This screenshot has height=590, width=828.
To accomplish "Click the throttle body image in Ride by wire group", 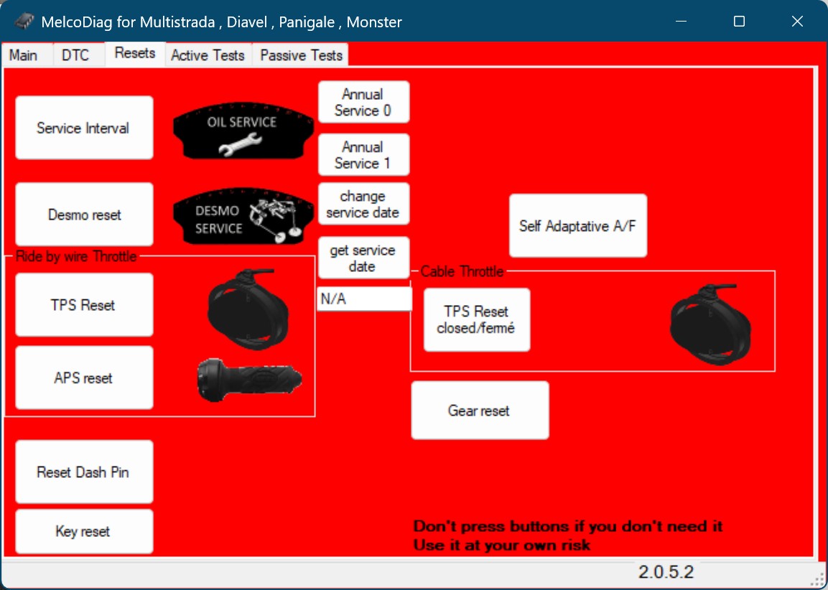I will (x=248, y=309).
